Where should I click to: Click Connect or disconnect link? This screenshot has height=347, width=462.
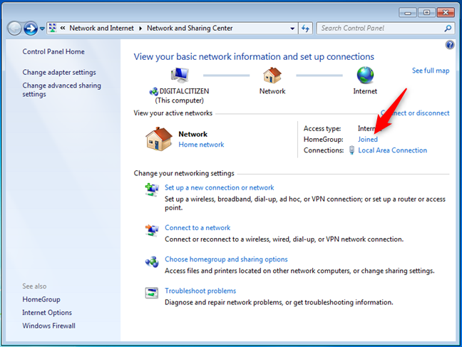[415, 113]
